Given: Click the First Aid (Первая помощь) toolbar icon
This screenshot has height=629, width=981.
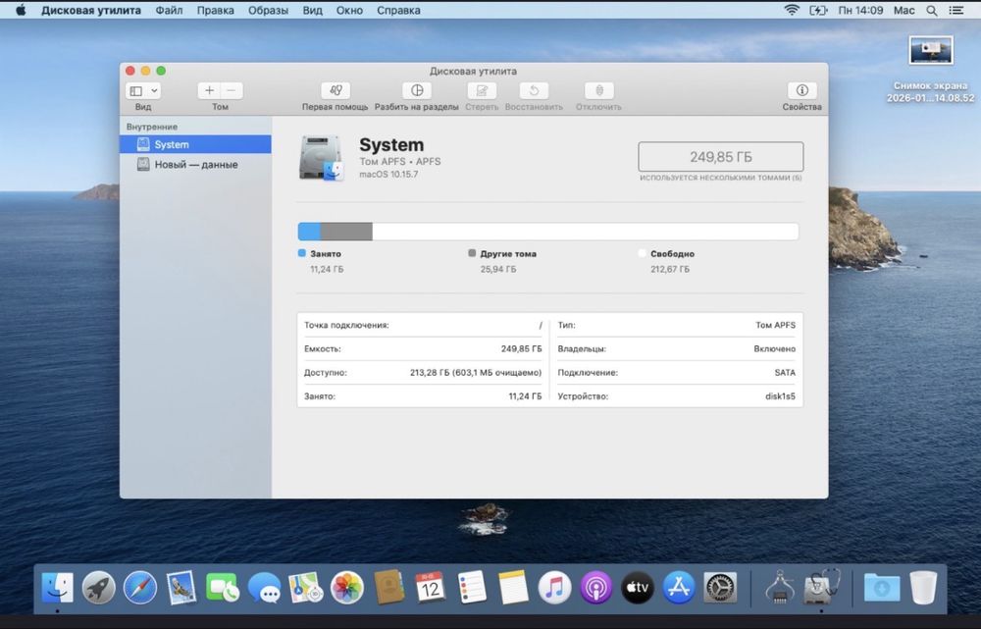Looking at the screenshot, I should pyautogui.click(x=336, y=90).
